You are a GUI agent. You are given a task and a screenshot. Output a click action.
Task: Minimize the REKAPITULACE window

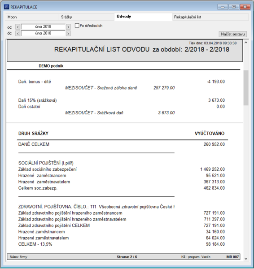coord(223,7)
